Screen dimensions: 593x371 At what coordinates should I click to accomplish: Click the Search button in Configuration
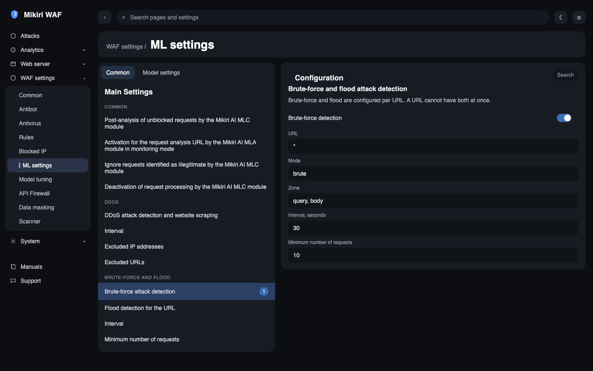[565, 75]
